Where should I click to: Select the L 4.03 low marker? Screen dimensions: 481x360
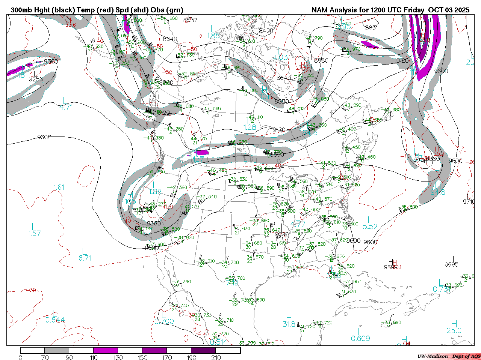280,54
